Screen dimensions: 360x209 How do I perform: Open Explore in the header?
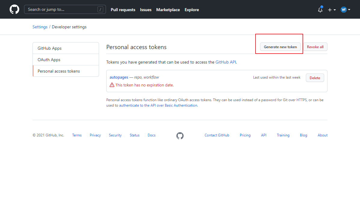pos(192,10)
